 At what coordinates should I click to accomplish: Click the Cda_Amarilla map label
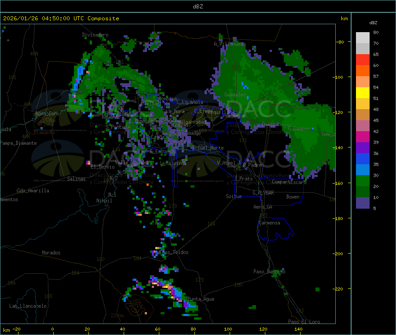33,191
